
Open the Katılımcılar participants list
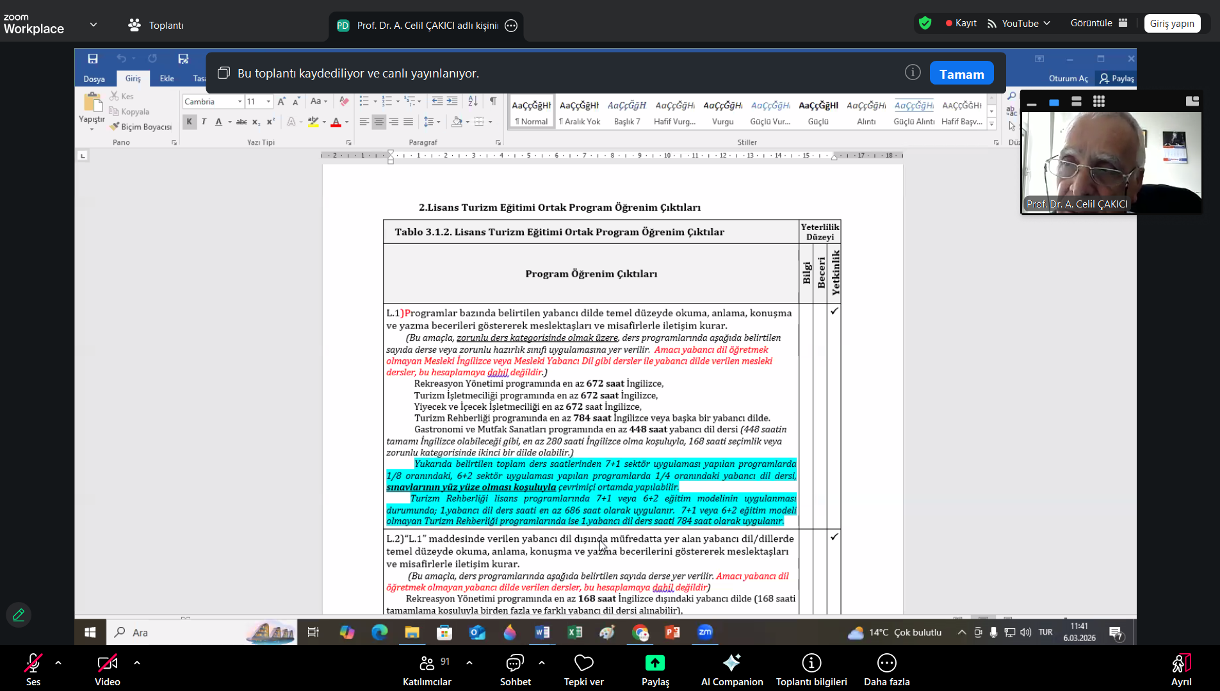pos(427,663)
